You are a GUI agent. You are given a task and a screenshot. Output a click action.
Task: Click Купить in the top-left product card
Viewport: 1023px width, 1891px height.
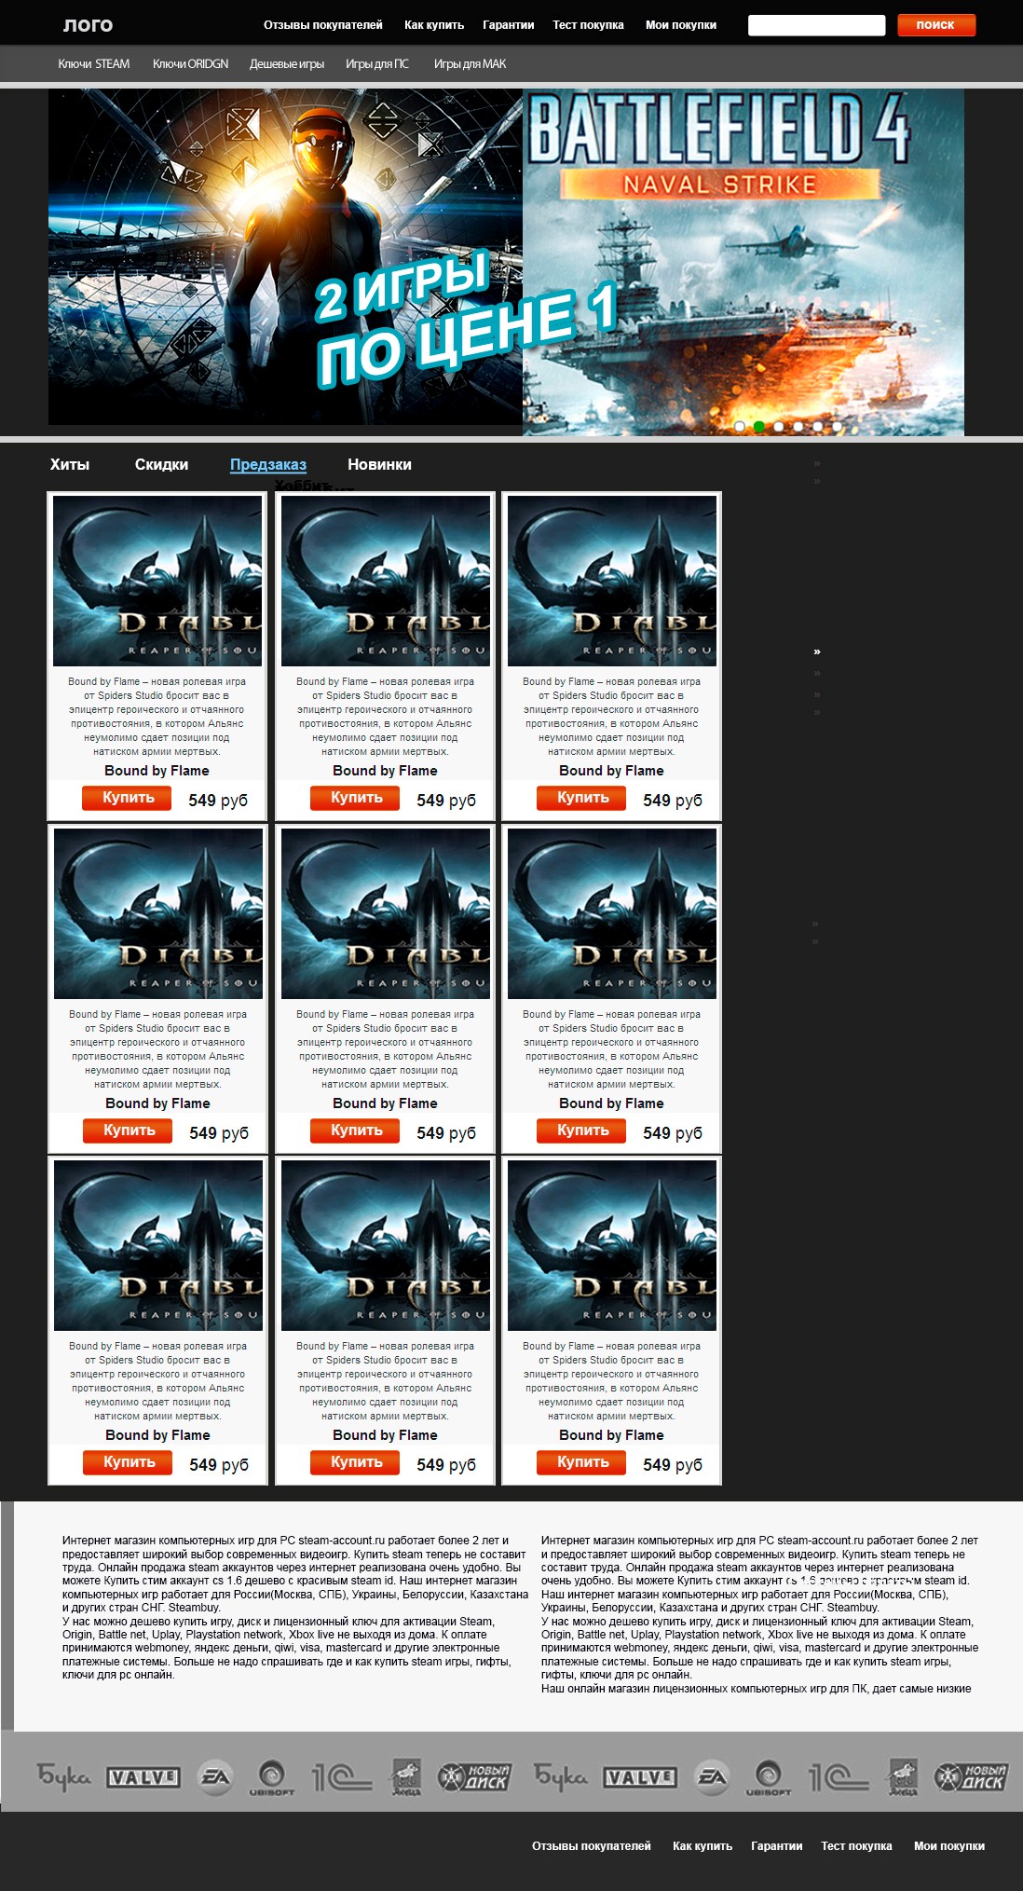[x=128, y=798]
